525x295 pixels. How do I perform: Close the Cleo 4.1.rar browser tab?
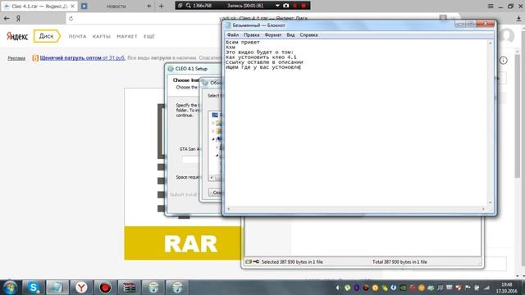pos(72,6)
